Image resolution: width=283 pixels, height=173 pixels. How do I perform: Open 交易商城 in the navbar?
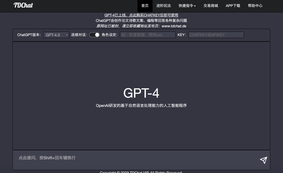click(211, 6)
